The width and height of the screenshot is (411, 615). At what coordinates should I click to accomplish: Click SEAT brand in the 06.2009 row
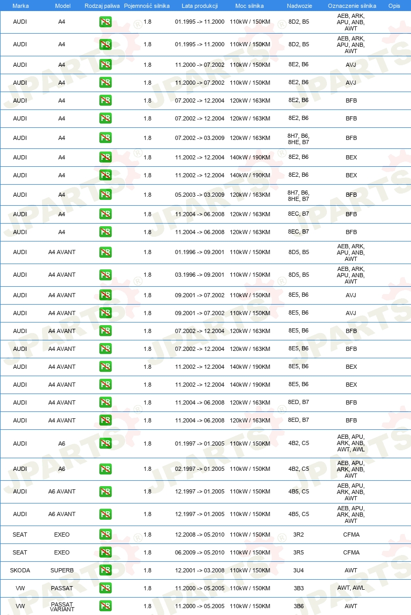pos(20,552)
